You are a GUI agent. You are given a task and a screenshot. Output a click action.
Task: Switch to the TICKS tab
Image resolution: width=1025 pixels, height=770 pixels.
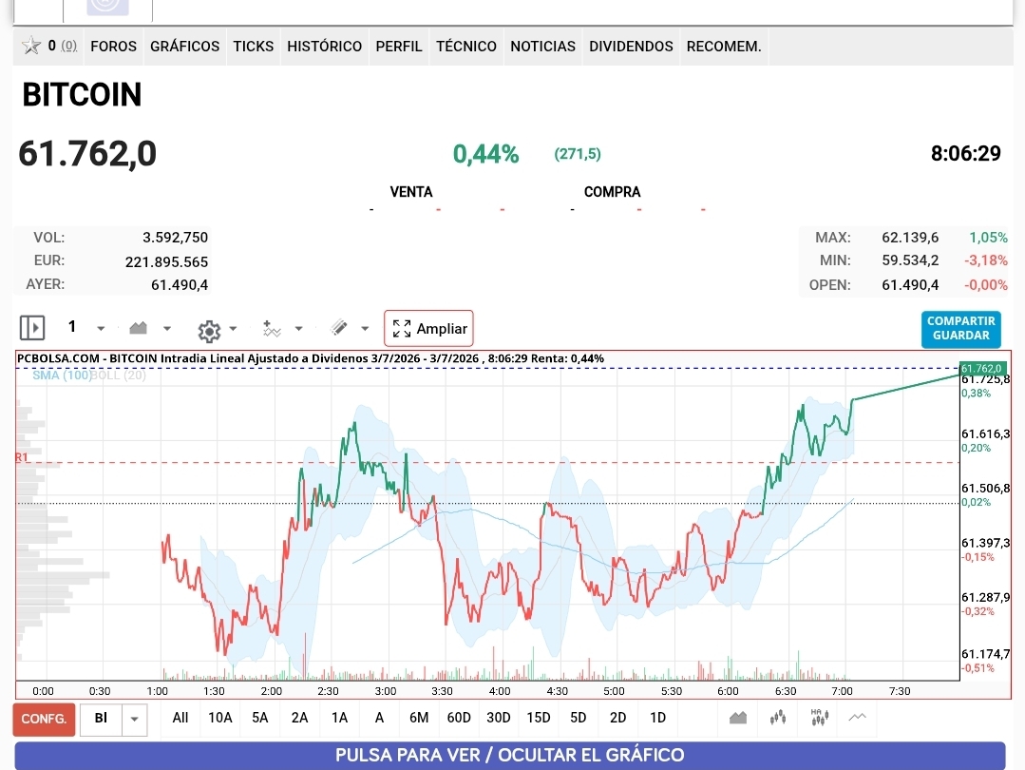tap(254, 47)
